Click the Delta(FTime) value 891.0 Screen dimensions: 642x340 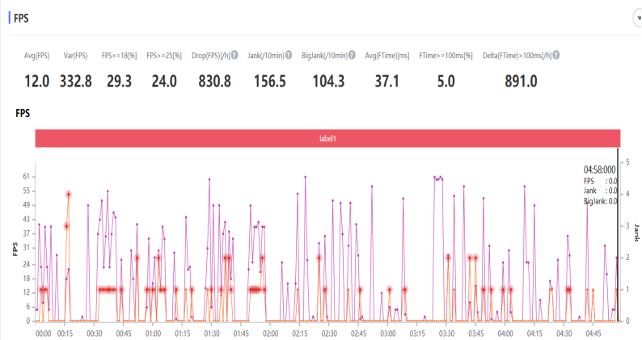click(x=521, y=81)
